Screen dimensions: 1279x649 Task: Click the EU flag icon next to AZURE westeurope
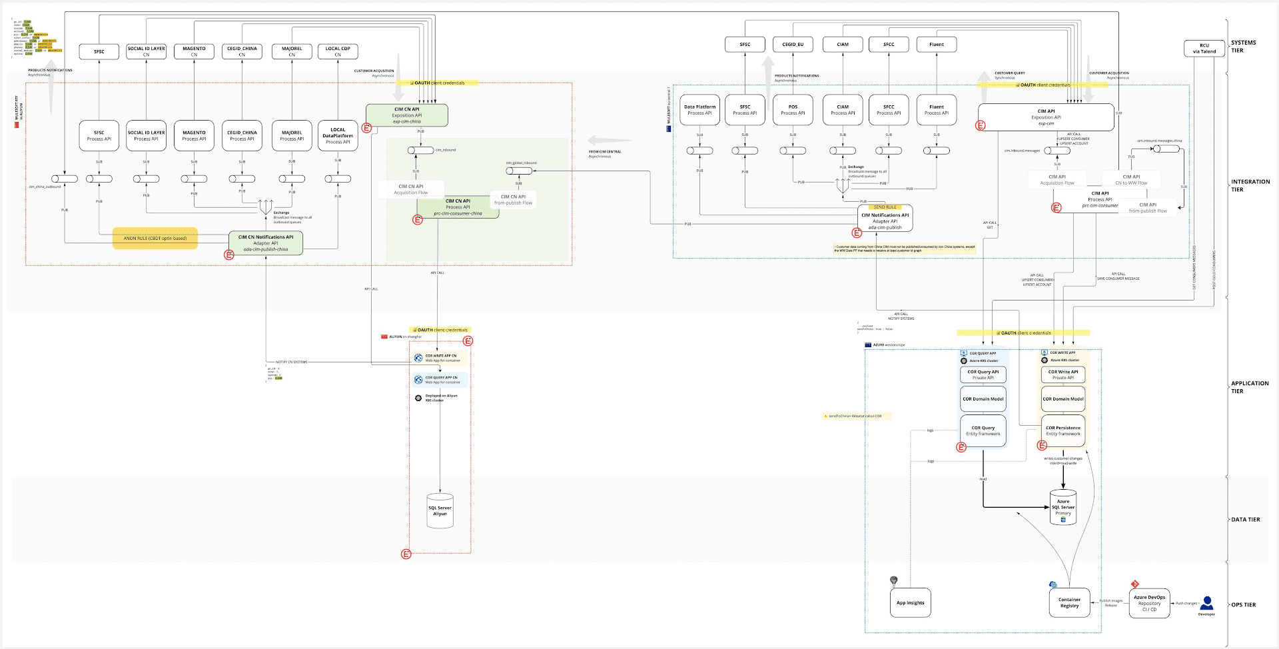(868, 344)
